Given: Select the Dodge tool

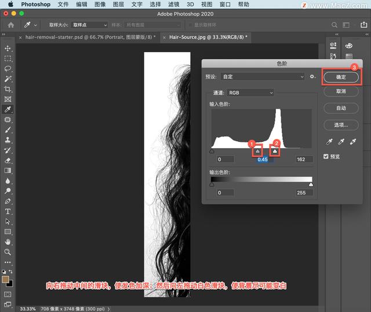Looking at the screenshot, I should pos(8,191).
